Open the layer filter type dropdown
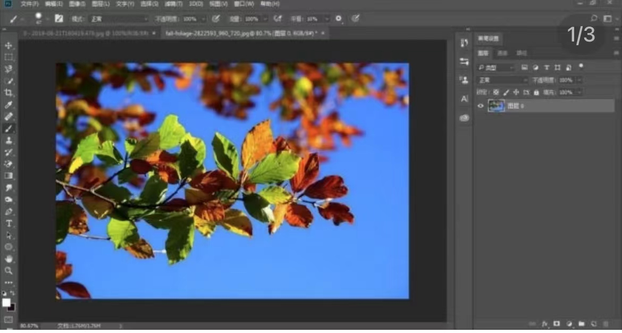This screenshot has width=622, height=333. pyautogui.click(x=496, y=68)
